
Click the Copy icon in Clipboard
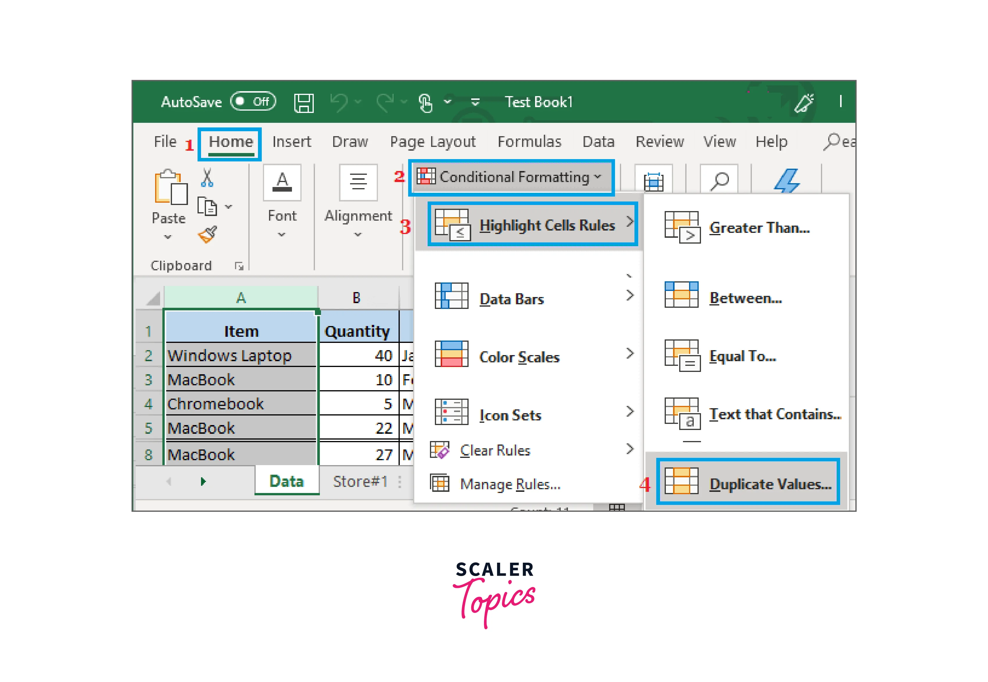(x=207, y=207)
